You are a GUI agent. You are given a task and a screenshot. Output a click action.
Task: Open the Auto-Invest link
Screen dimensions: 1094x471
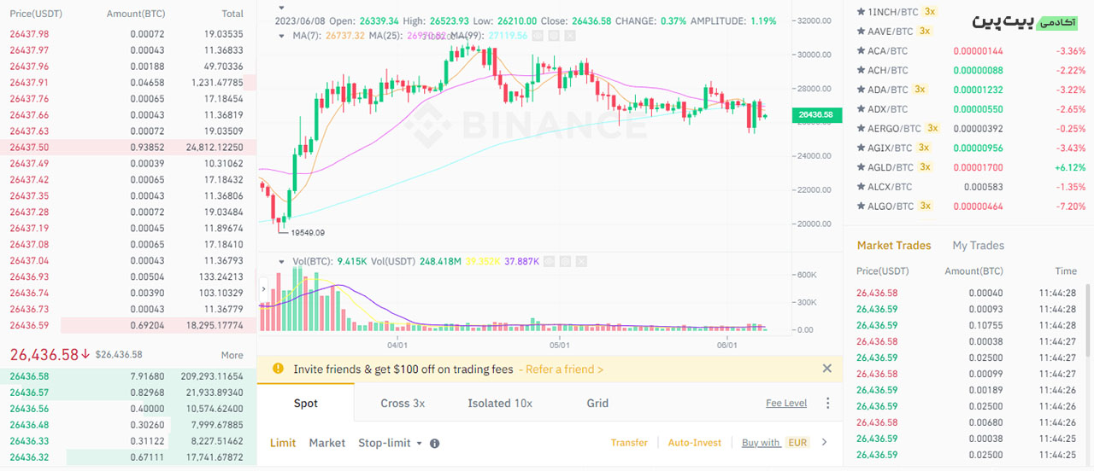coord(695,443)
